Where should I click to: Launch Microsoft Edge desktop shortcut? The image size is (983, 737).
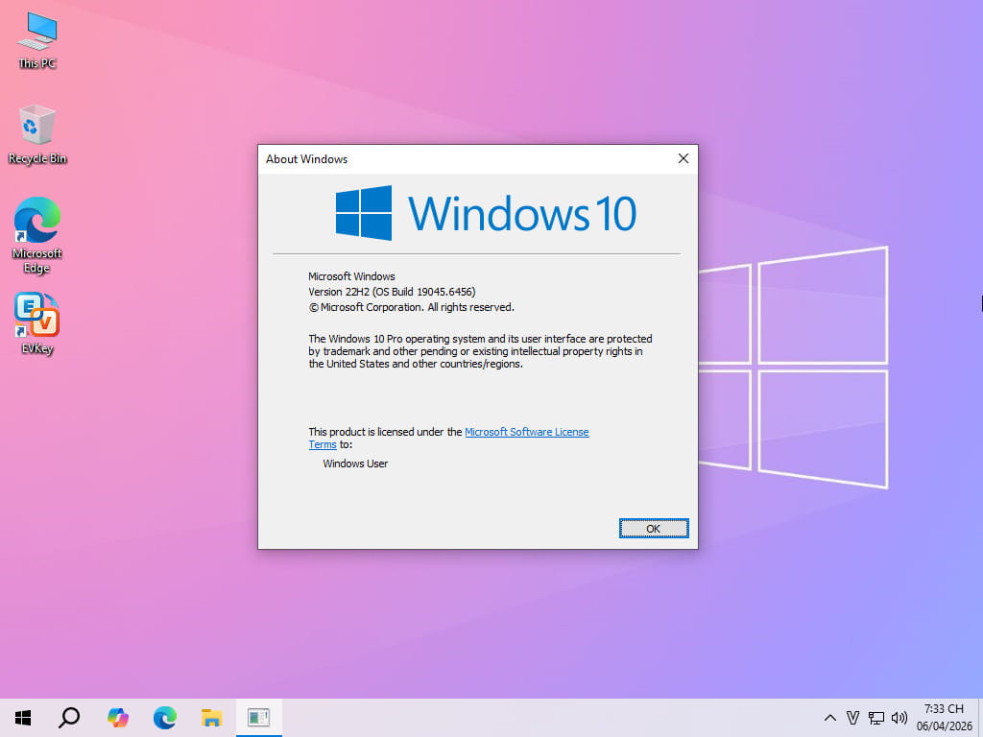(x=37, y=235)
